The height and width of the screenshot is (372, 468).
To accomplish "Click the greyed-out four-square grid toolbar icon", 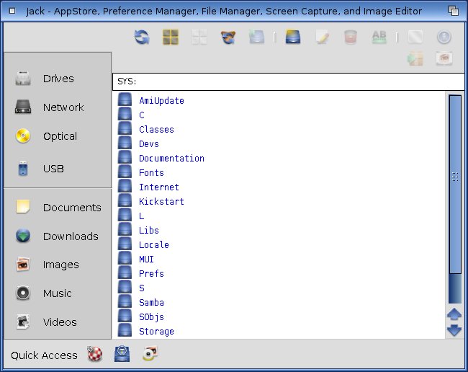I will click(199, 37).
